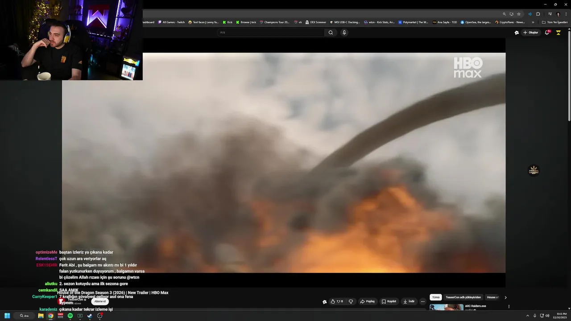
Task: Subscribe with Abone ol button
Action: click(x=100, y=301)
